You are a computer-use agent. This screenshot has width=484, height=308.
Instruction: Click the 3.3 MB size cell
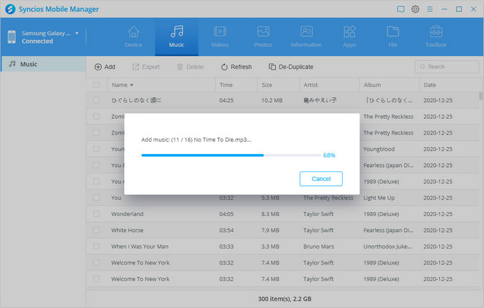pos(270,247)
